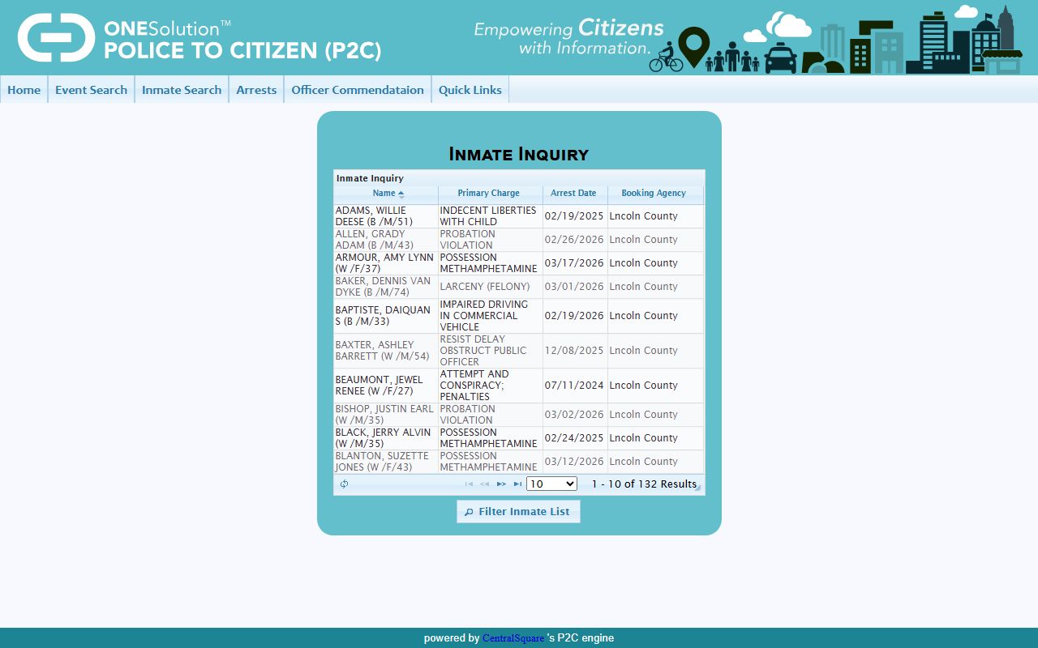Click arrest date 12/08/2025
This screenshot has height=648, width=1038.
pyautogui.click(x=574, y=351)
